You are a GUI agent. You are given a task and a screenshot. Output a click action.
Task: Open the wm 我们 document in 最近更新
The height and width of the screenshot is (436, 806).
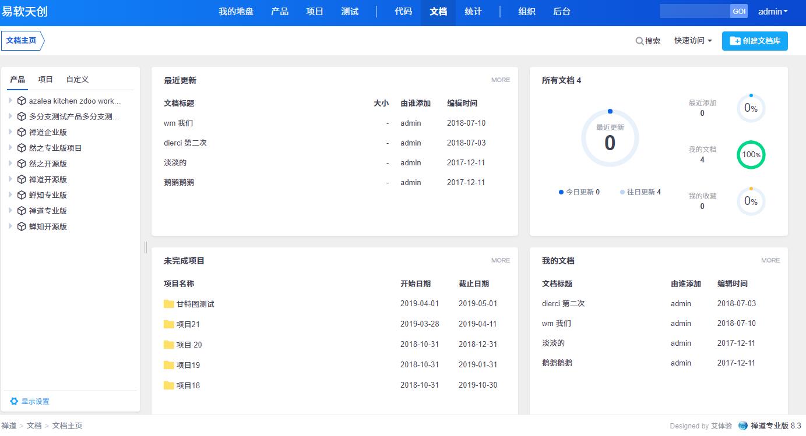178,123
